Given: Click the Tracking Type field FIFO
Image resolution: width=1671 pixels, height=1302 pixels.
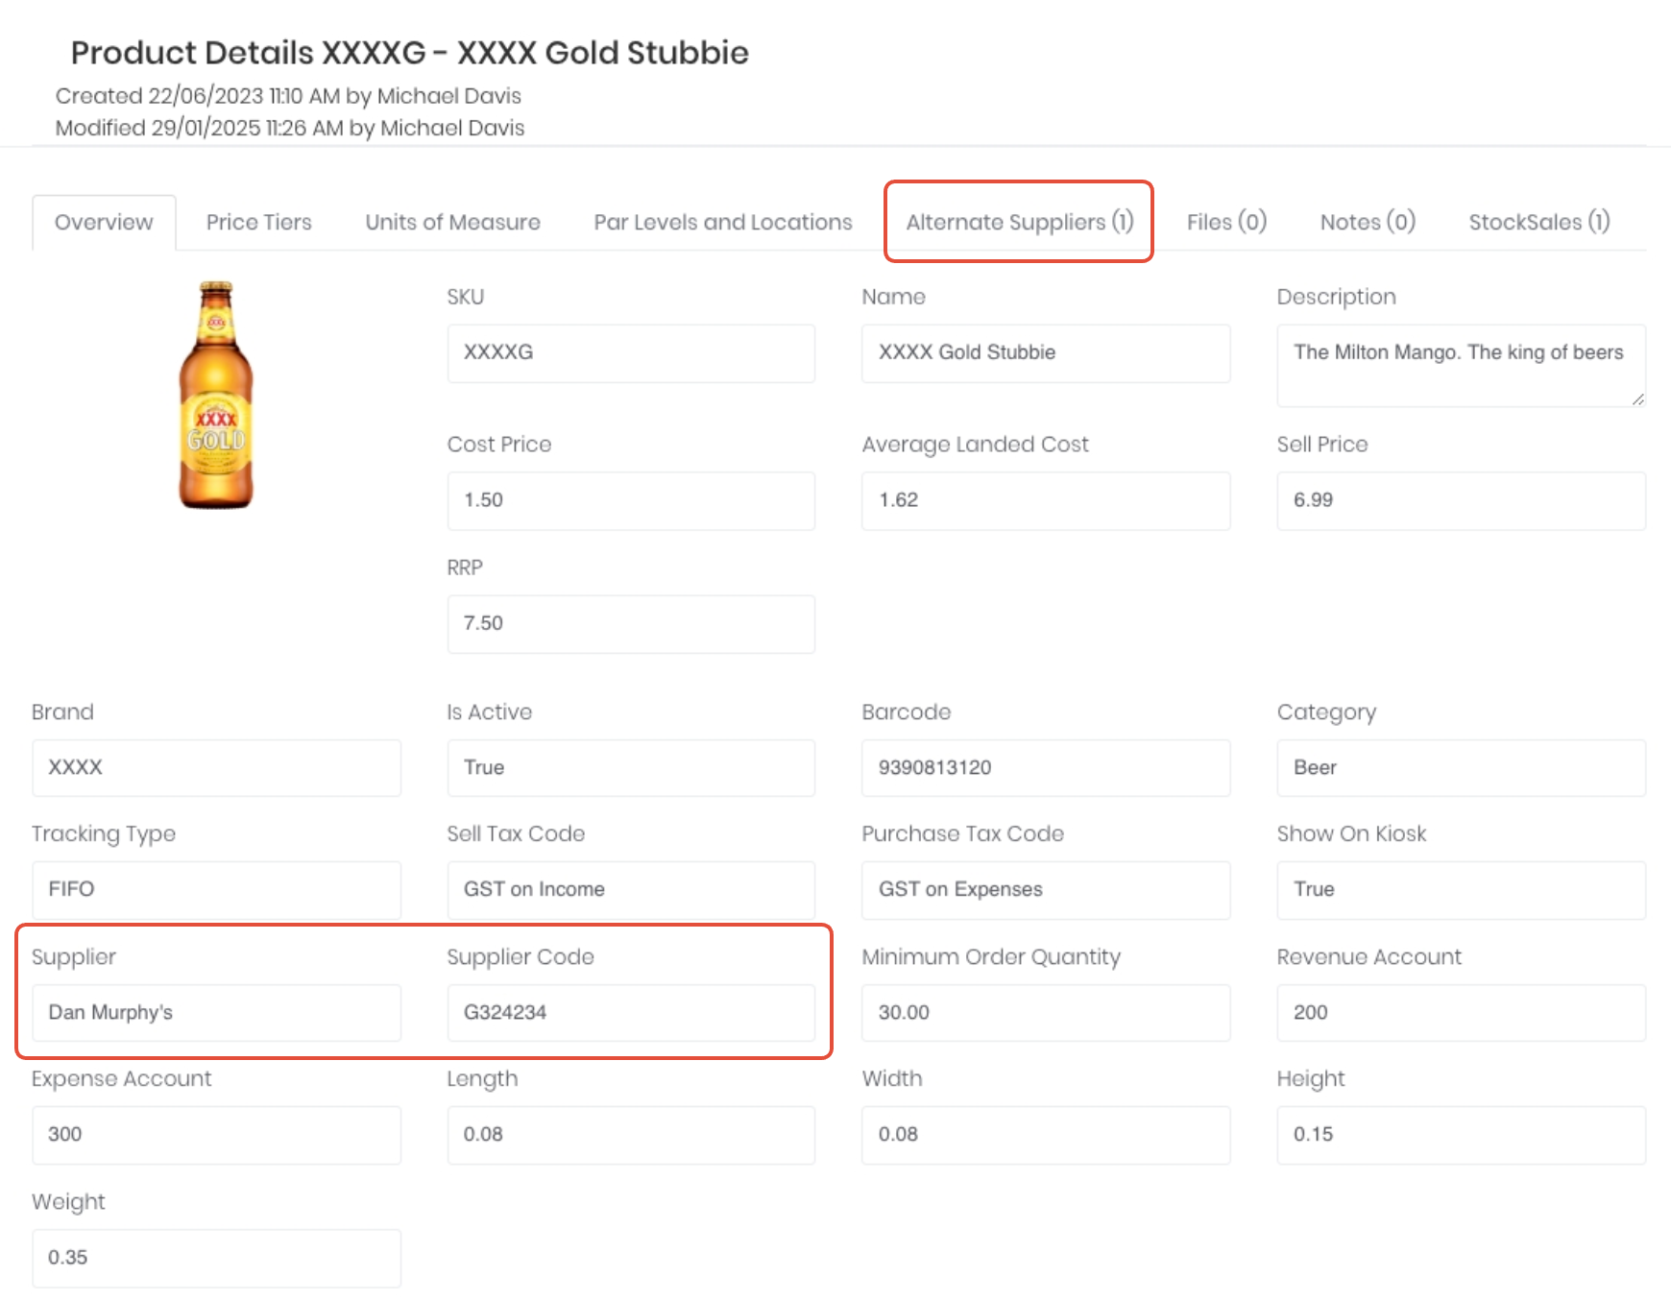Looking at the screenshot, I should 216,889.
